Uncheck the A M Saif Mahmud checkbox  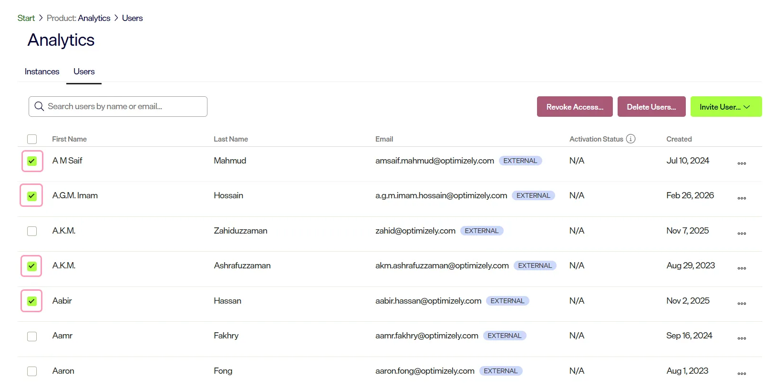click(32, 161)
